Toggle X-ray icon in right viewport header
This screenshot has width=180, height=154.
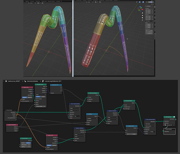[147, 2]
